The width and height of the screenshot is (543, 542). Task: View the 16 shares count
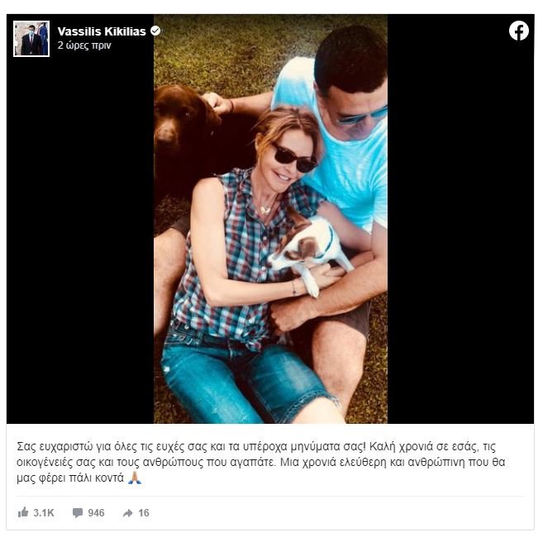[x=144, y=512]
